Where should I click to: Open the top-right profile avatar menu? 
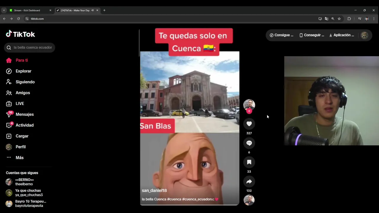point(364,35)
